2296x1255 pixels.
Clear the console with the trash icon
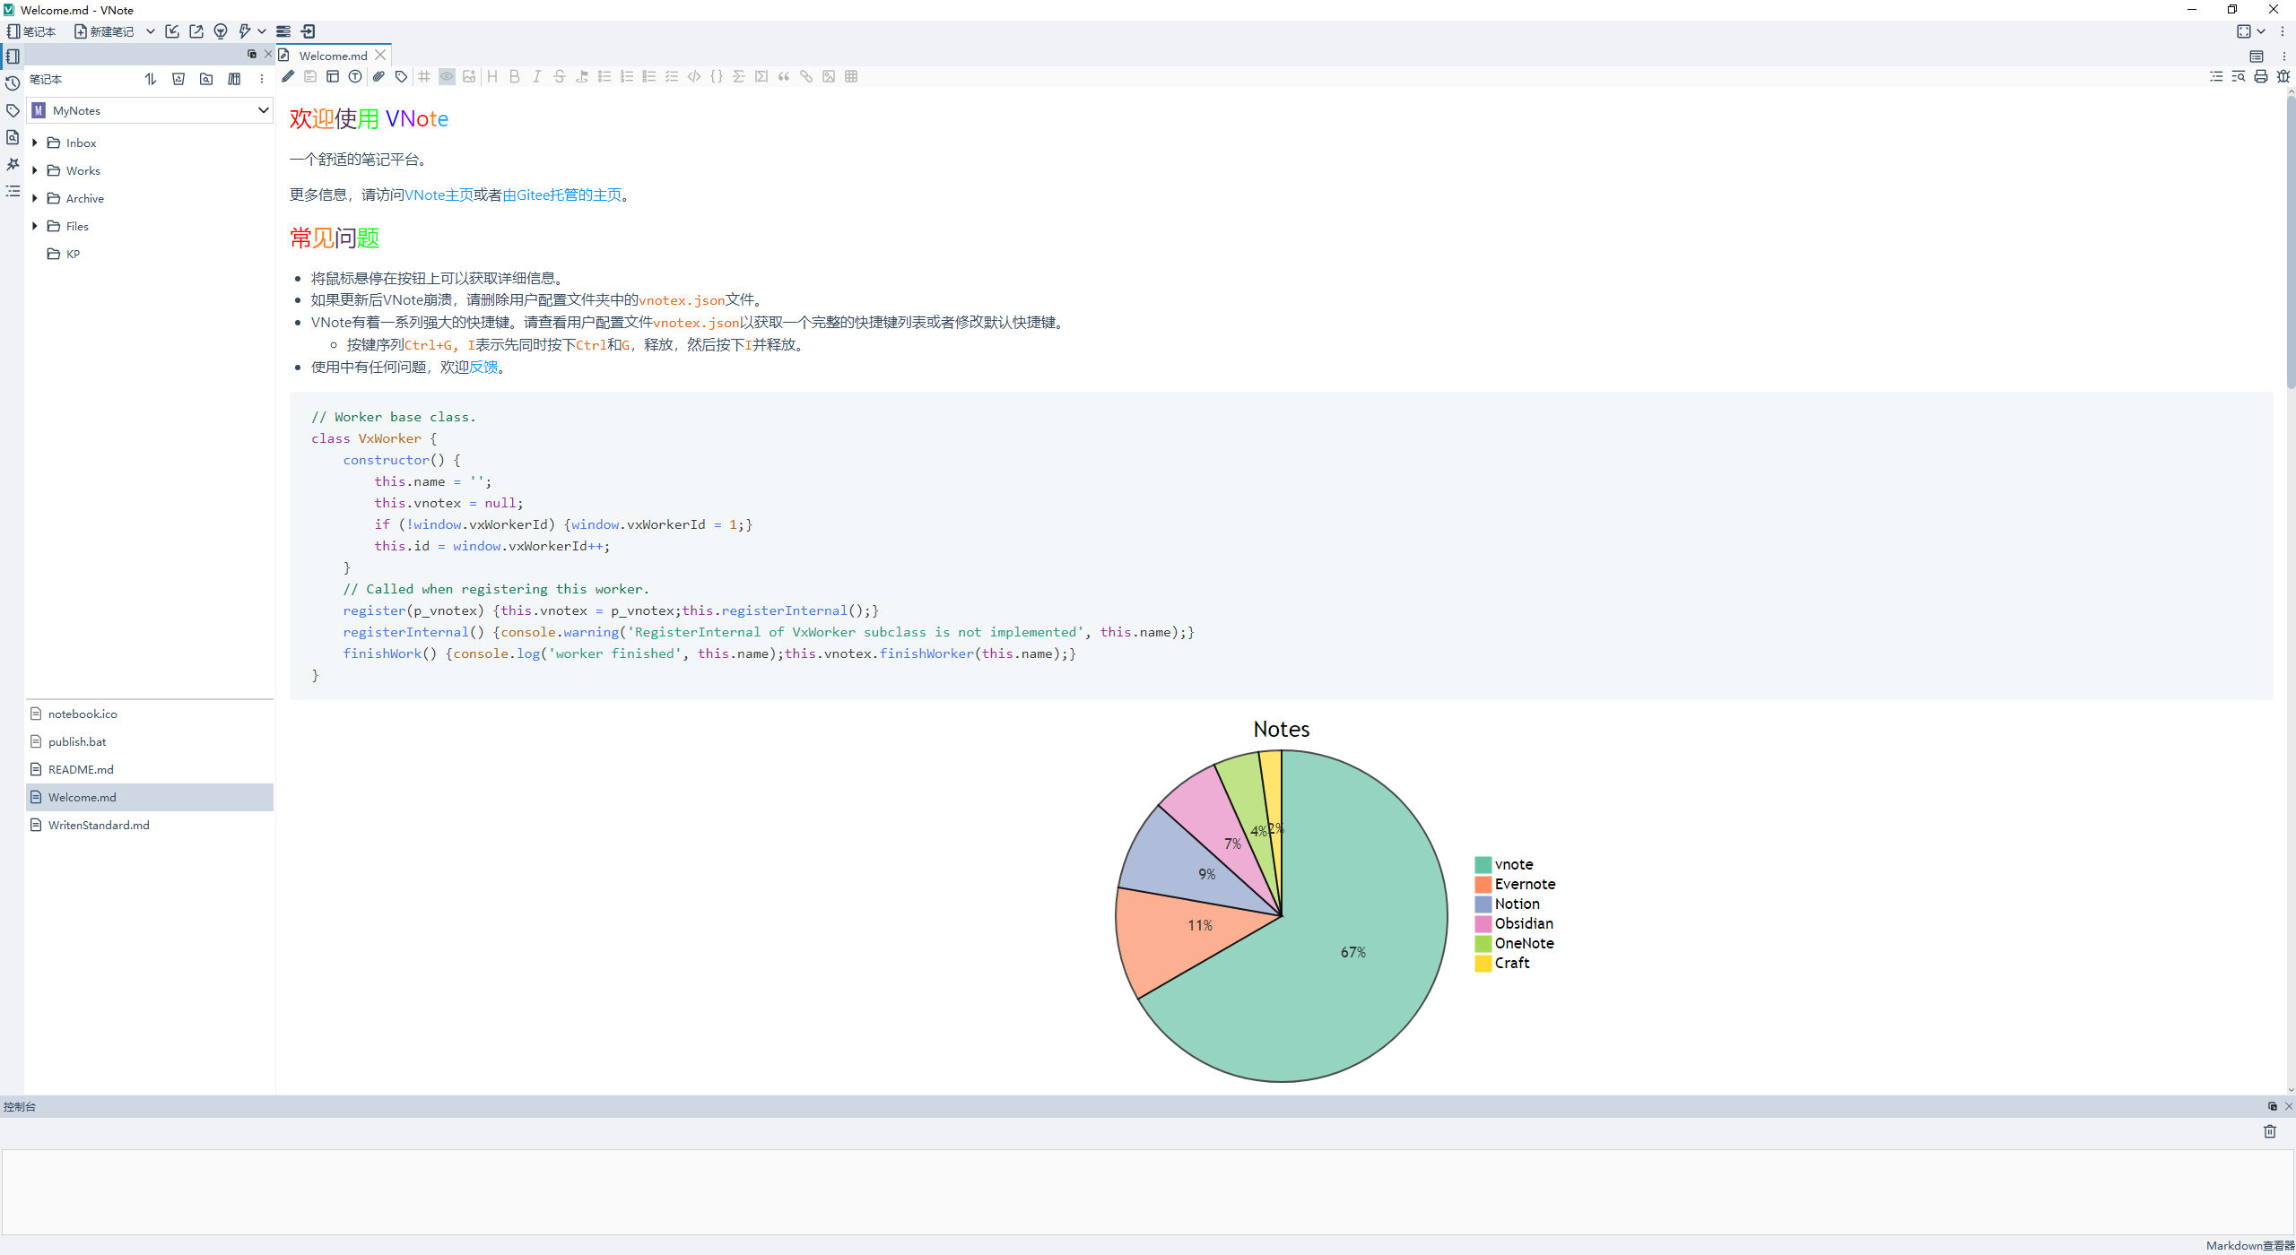click(2270, 1131)
